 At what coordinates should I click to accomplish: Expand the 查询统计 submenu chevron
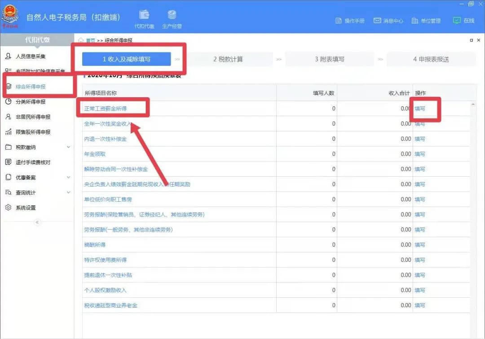click(69, 192)
